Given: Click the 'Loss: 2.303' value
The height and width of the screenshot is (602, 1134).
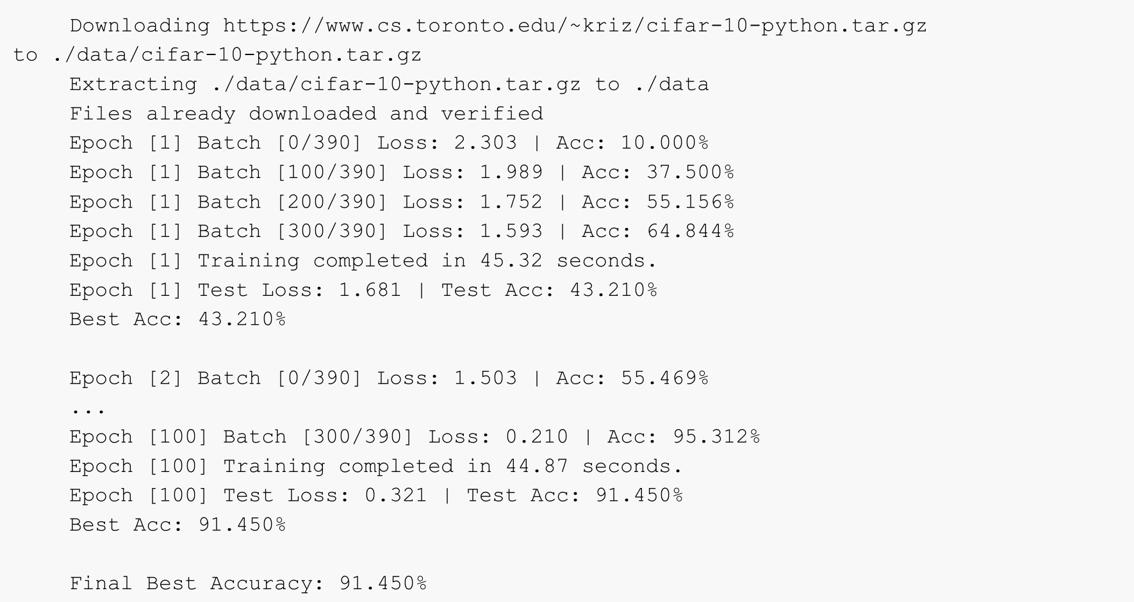Looking at the screenshot, I should (447, 143).
